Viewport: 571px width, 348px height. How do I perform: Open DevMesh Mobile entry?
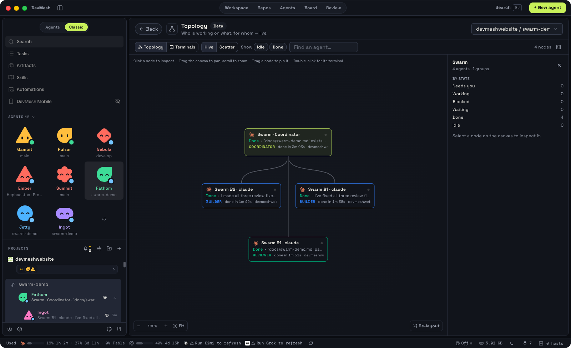(64, 102)
